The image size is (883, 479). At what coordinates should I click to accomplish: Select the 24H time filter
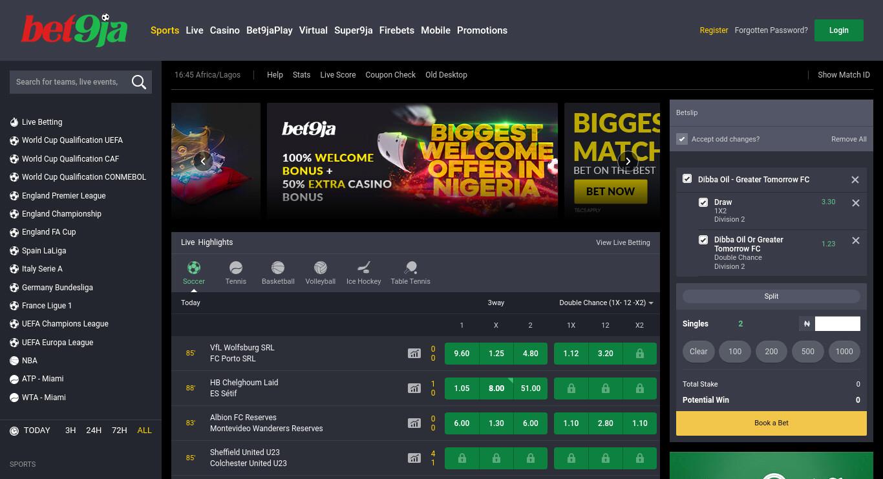tap(94, 431)
